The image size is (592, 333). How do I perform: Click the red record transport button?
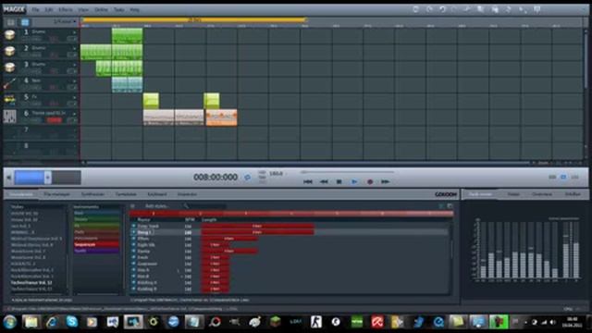[370, 181]
